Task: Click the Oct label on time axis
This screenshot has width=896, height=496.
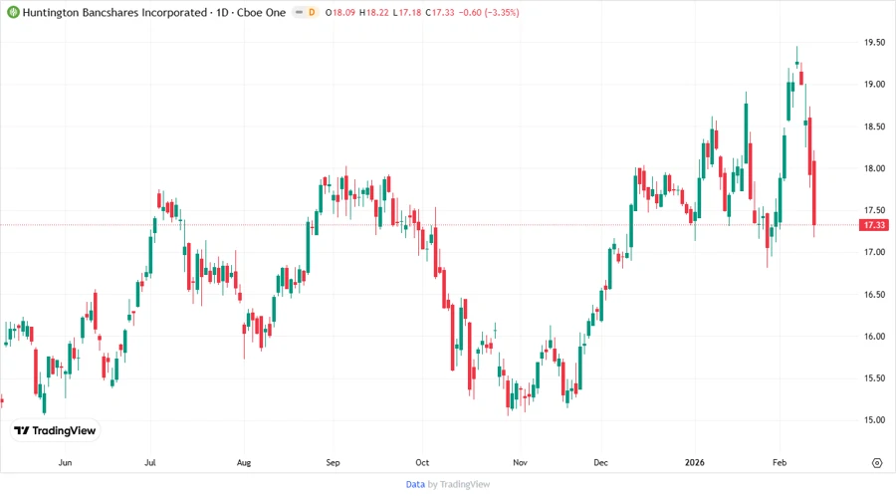Action: 422,462
